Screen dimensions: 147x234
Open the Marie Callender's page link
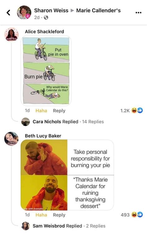click(98, 11)
